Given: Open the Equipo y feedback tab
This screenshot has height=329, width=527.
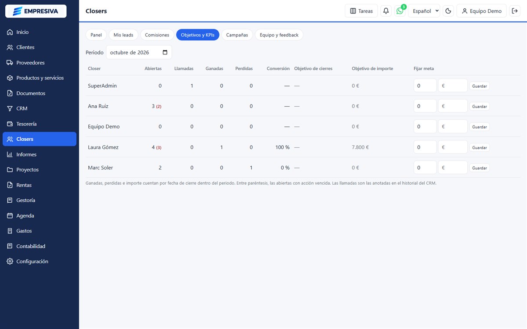Looking at the screenshot, I should coord(279,35).
